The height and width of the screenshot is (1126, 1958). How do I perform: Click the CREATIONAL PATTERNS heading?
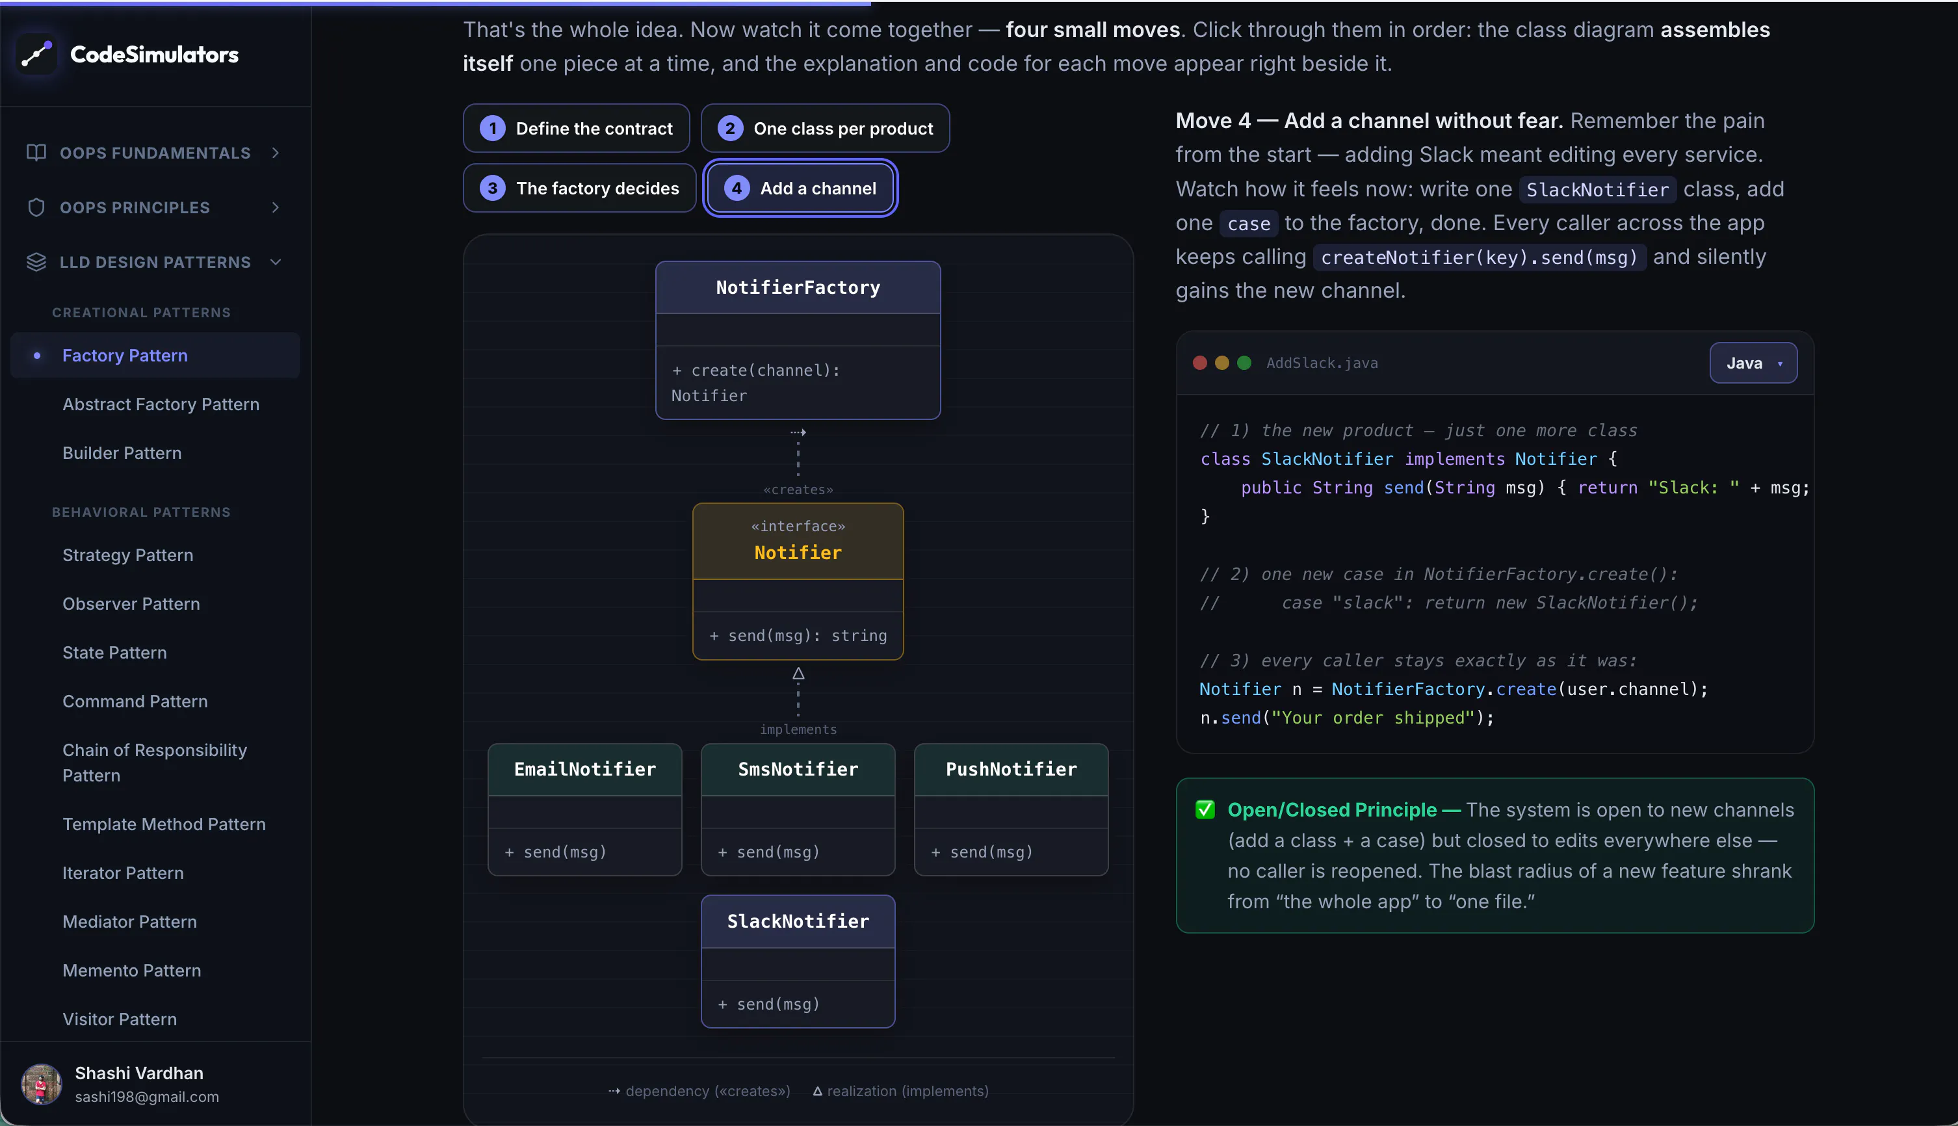(x=142, y=313)
